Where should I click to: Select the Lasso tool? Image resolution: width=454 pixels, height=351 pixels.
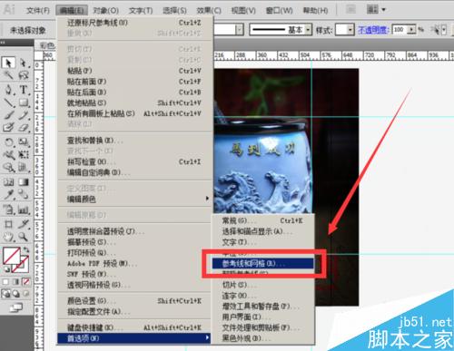[24, 74]
